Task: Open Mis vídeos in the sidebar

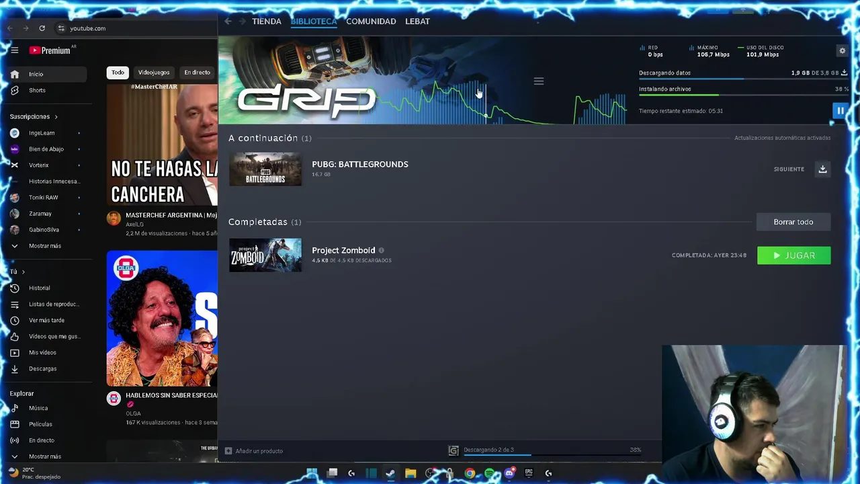Action: coord(47,352)
